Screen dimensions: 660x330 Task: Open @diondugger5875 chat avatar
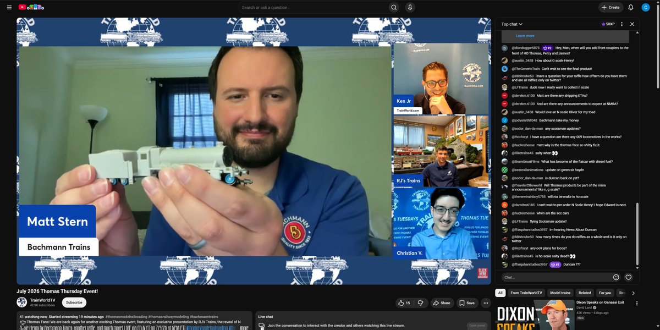coord(504,48)
